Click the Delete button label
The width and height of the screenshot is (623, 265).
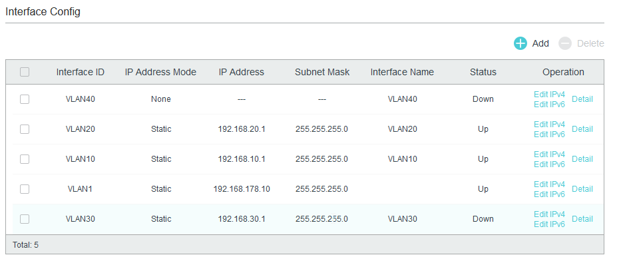coord(590,43)
